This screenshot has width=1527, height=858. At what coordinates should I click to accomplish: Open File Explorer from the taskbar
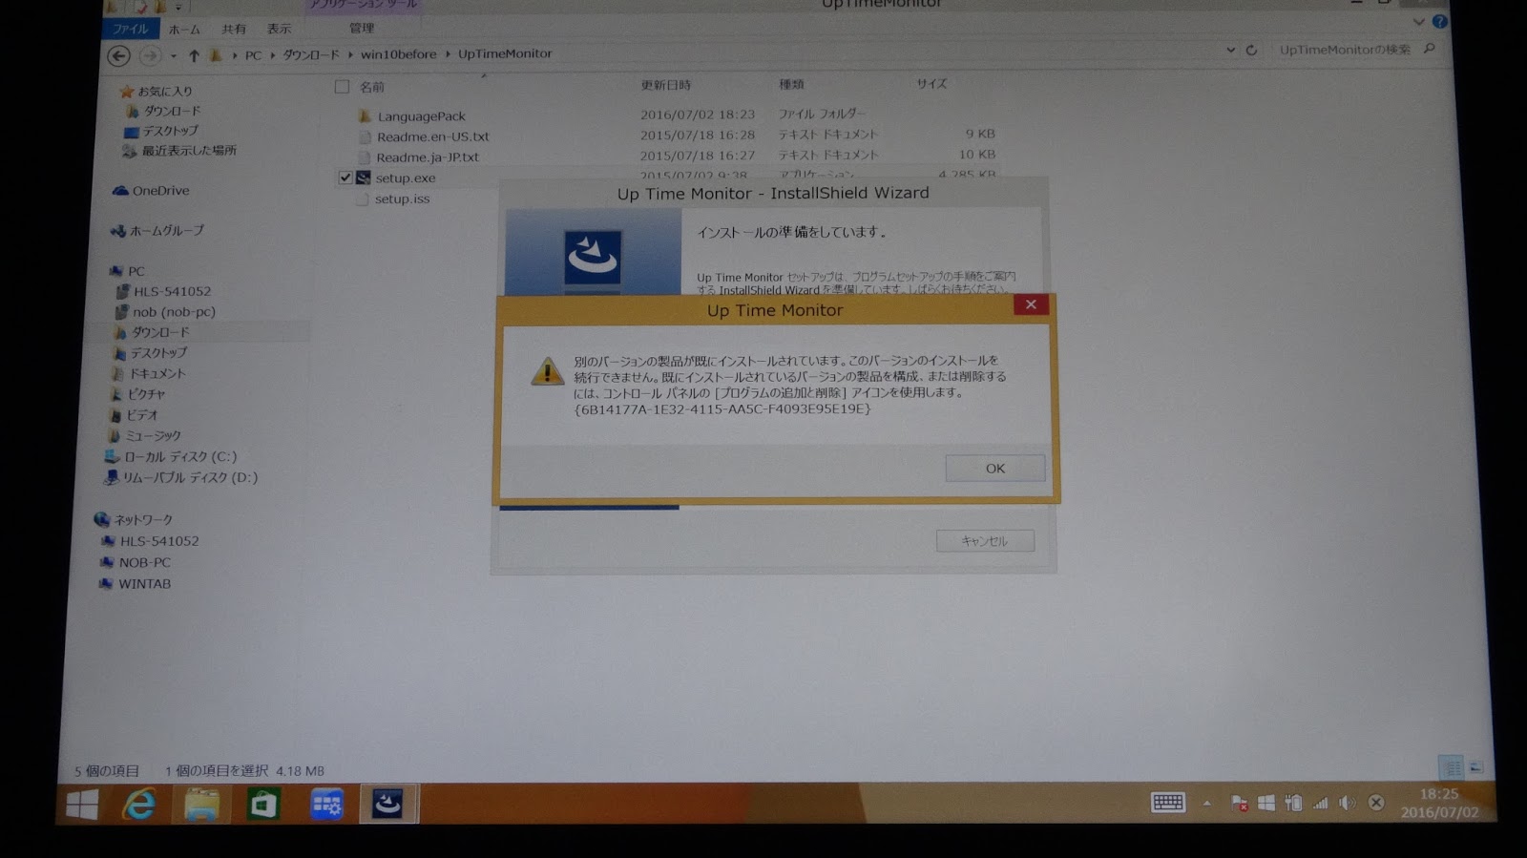point(200,806)
